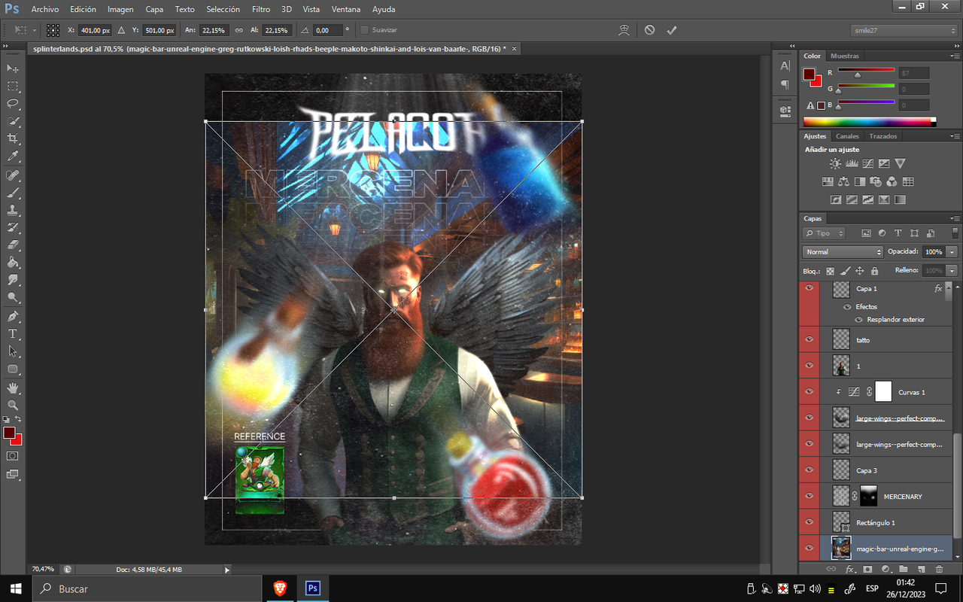Add a layer mask icon
This screenshot has width=963, height=602.
pos(867,570)
